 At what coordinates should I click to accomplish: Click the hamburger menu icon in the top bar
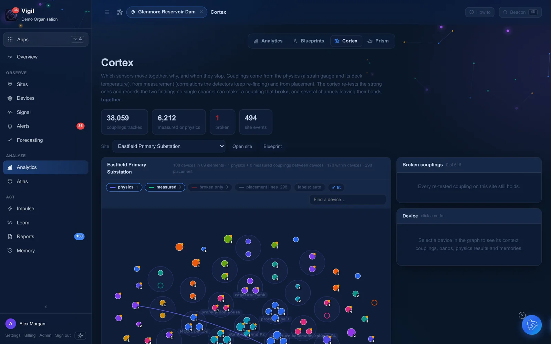pos(107,12)
